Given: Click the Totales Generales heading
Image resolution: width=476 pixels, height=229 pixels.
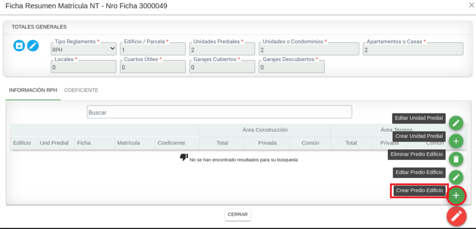Looking at the screenshot, I should [39, 27].
